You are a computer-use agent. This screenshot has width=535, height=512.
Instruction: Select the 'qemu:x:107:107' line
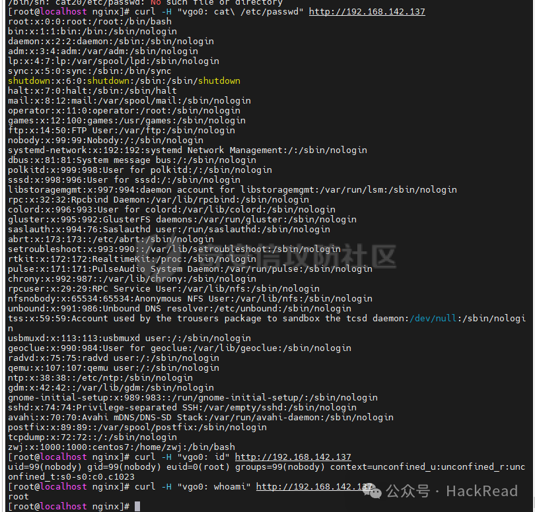[114, 368]
